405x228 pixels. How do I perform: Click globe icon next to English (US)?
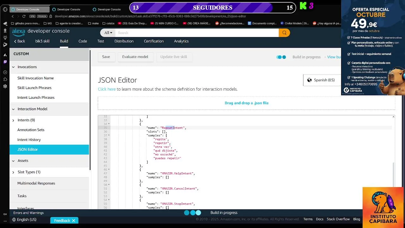[x=14, y=220]
